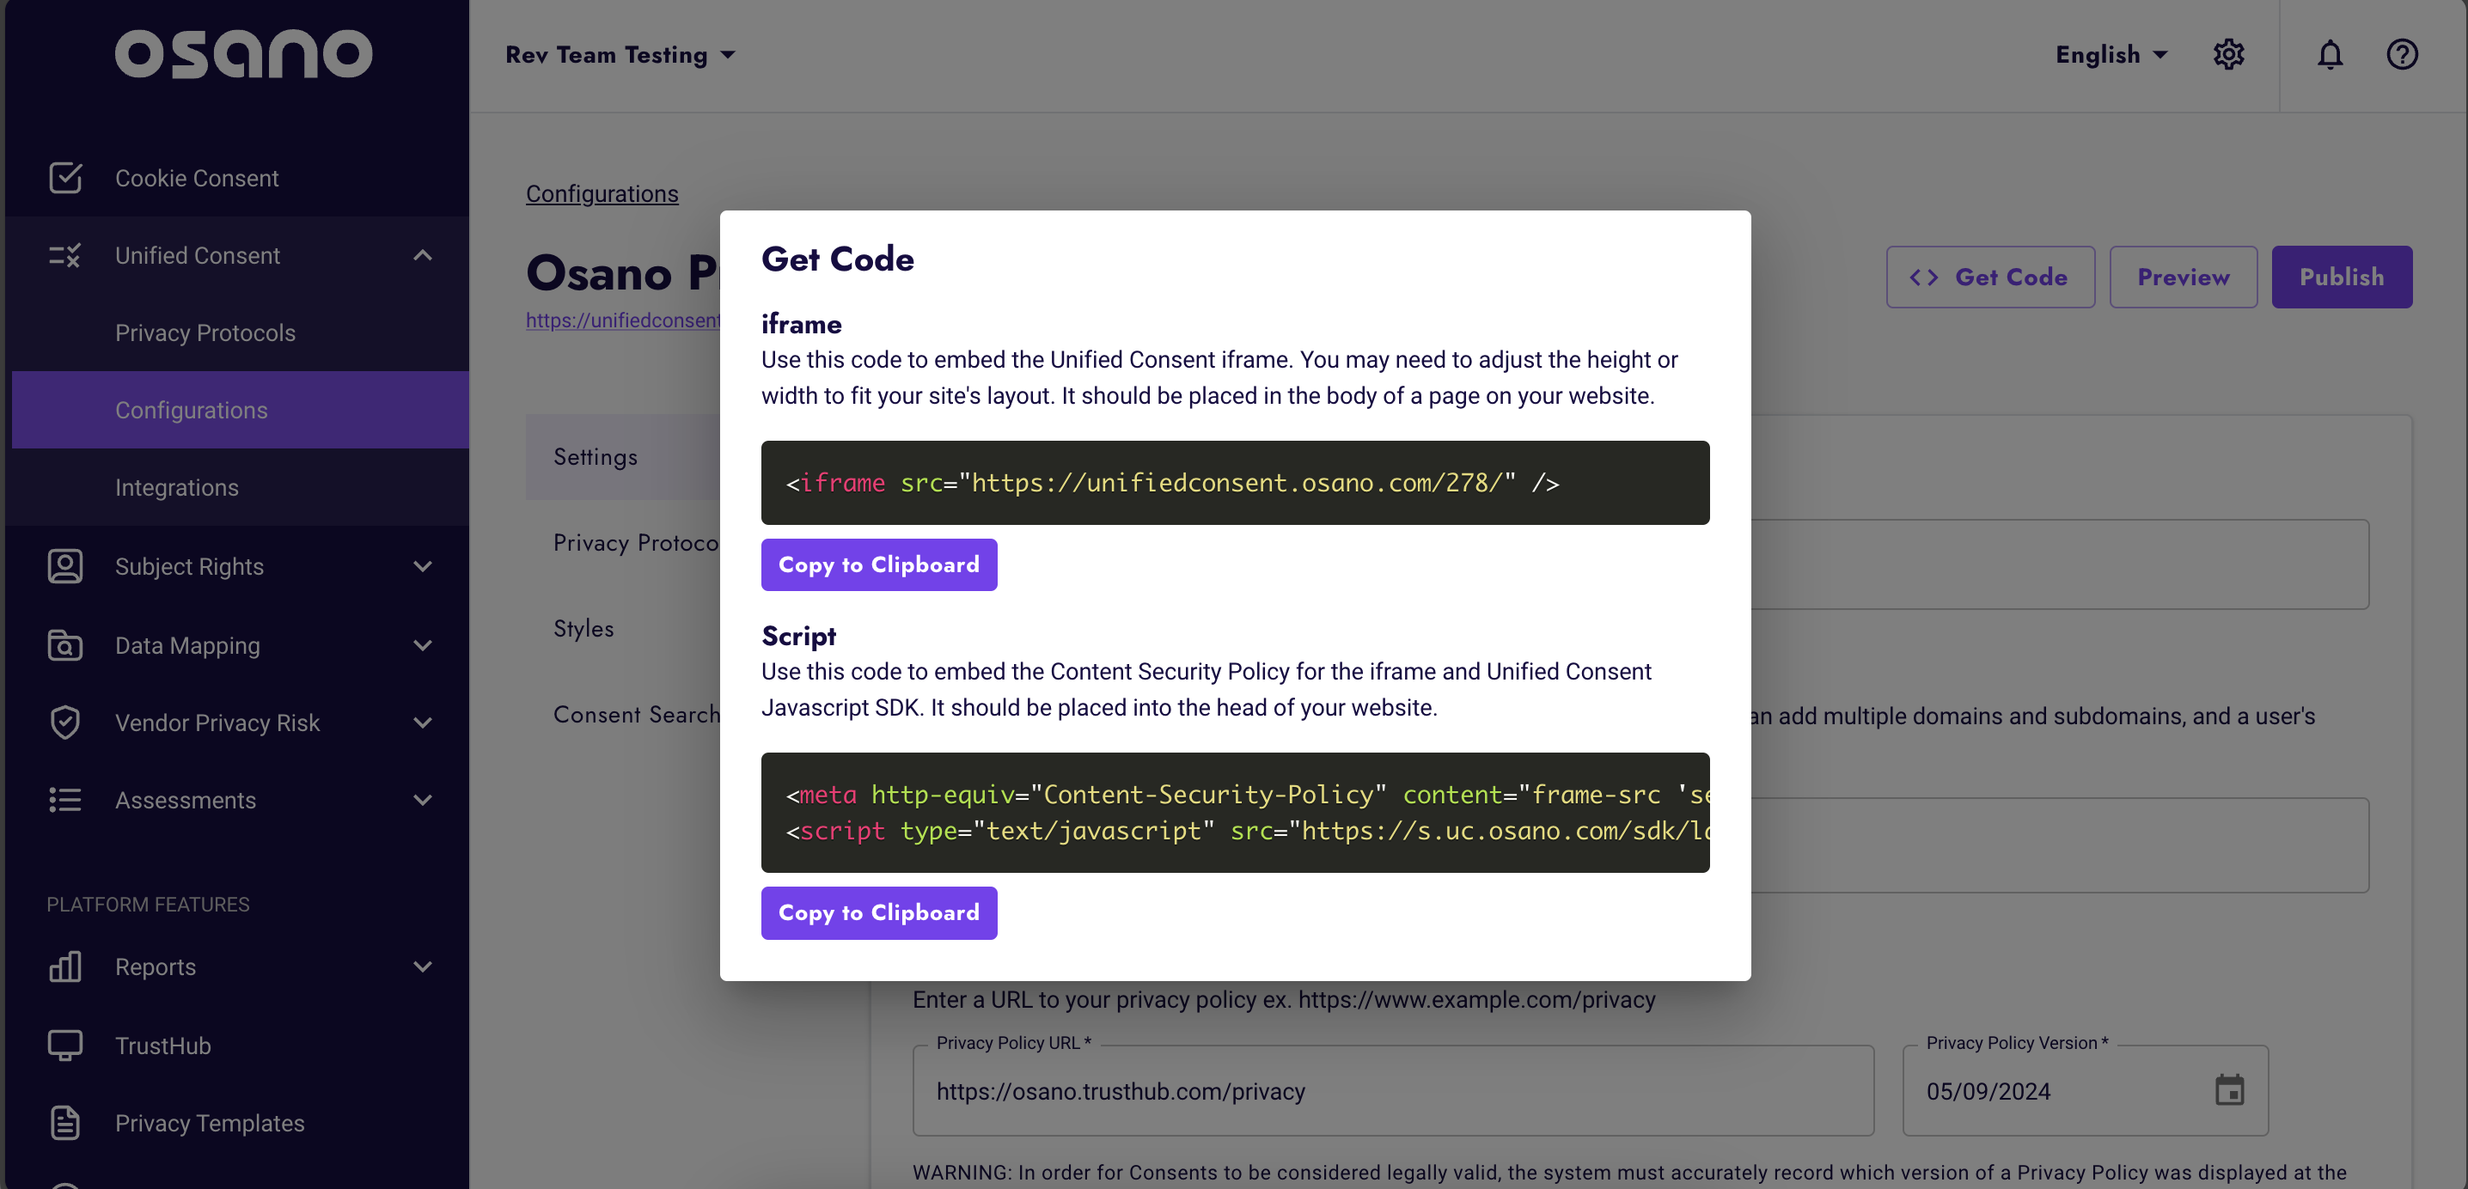The height and width of the screenshot is (1189, 2468).
Task: Click the Privacy Policy Version date field
Action: point(2085,1090)
